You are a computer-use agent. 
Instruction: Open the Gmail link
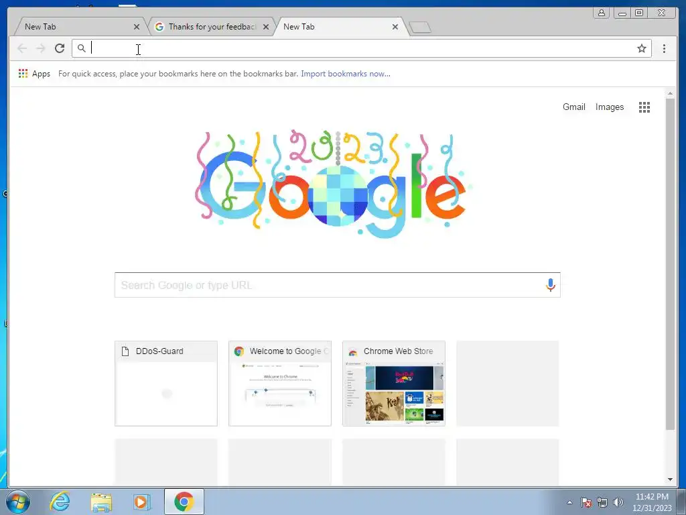(x=573, y=107)
